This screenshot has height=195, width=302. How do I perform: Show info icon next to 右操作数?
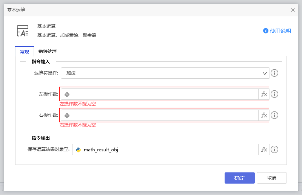(274, 115)
